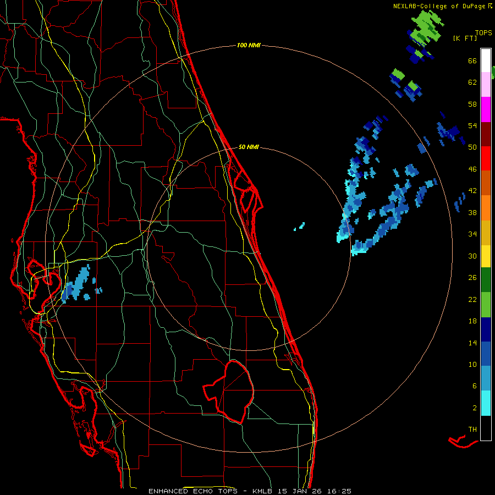Select the dark green legend band

tap(486, 280)
